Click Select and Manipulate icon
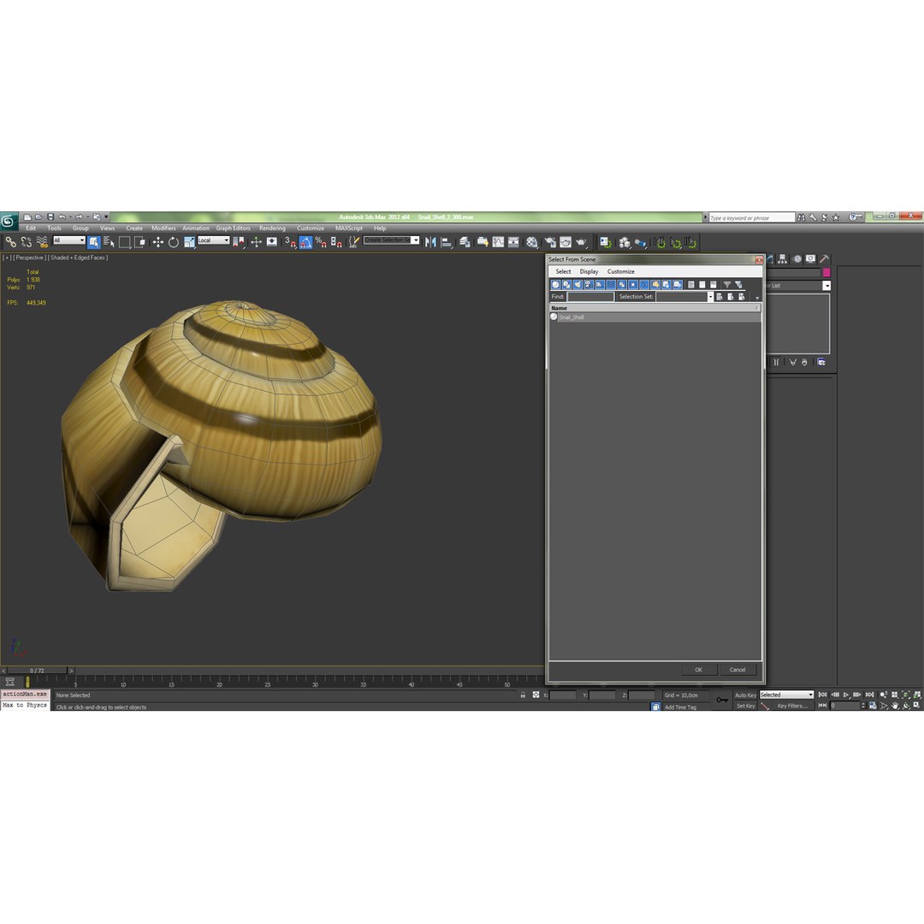The height and width of the screenshot is (924, 924). click(256, 241)
